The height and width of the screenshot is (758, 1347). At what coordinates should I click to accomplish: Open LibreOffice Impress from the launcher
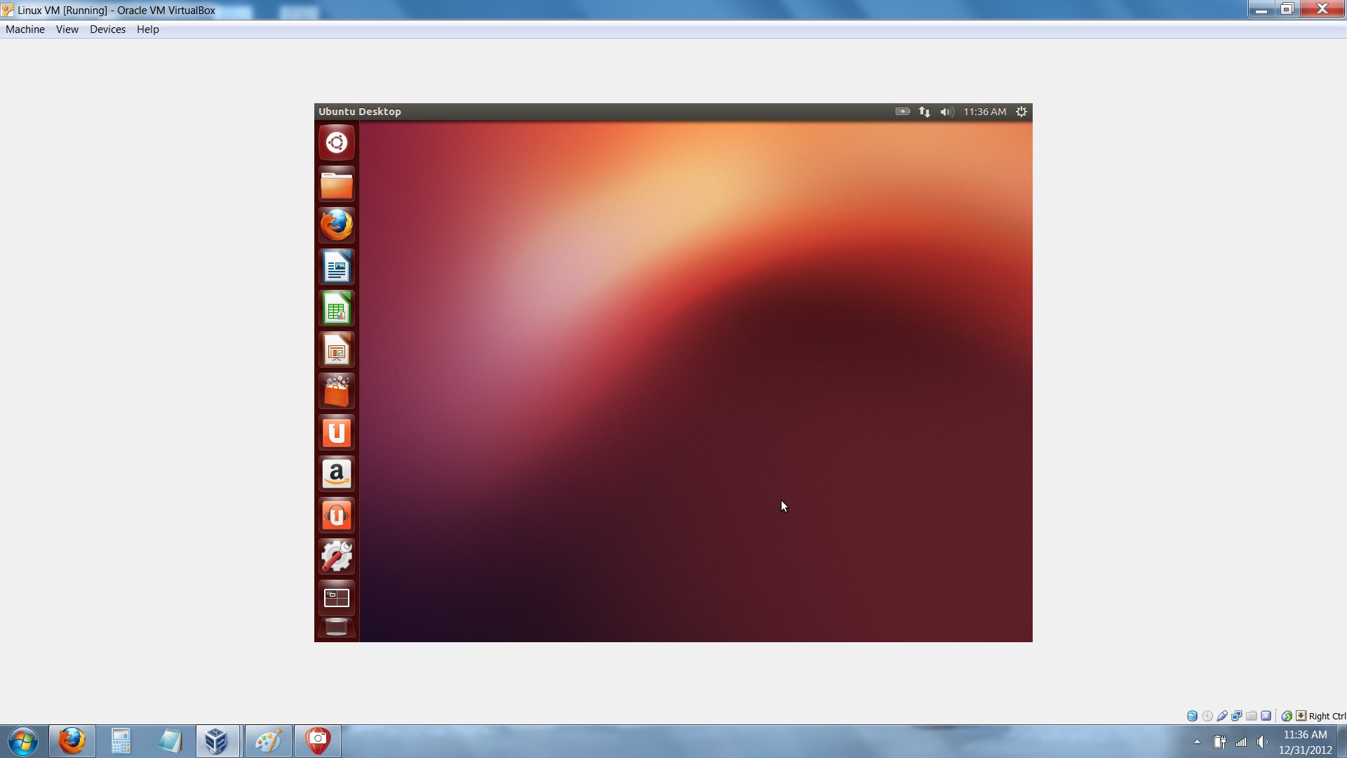click(x=337, y=350)
